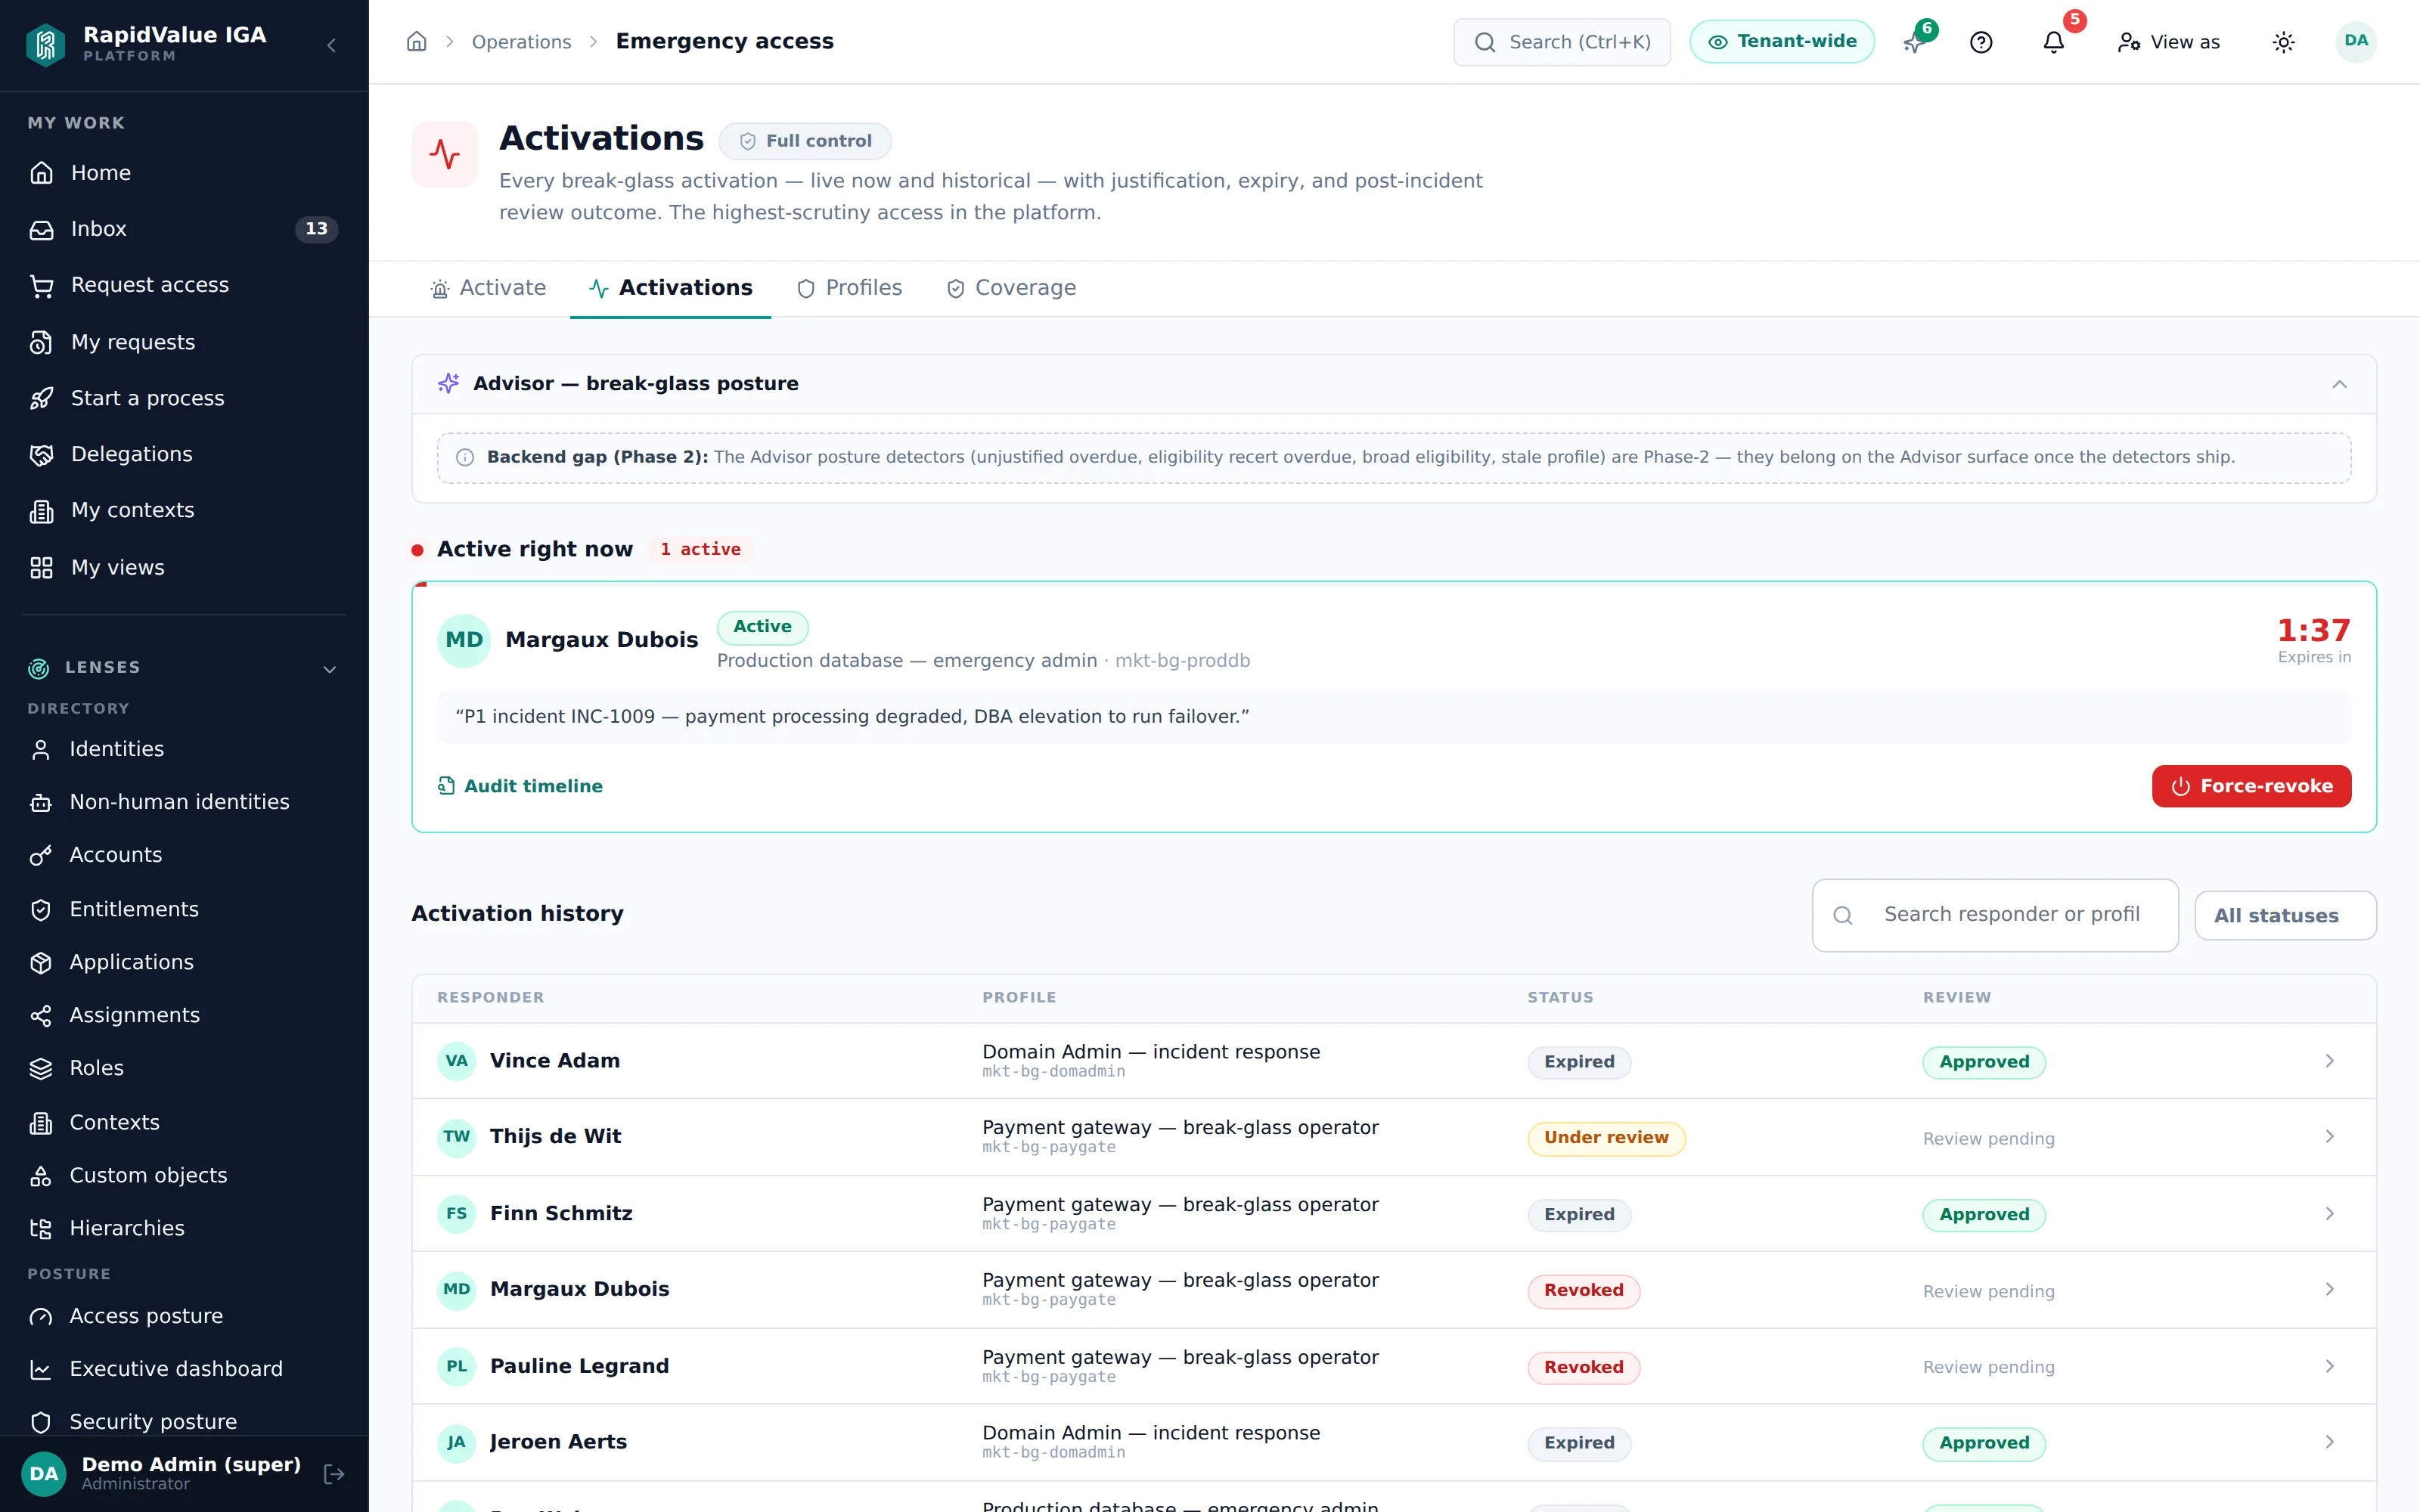This screenshot has height=1512, width=2420.
Task: Open the Audit timeline link
Action: click(x=520, y=786)
